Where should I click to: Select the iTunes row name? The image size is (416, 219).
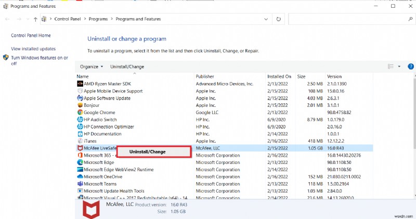(x=90, y=141)
